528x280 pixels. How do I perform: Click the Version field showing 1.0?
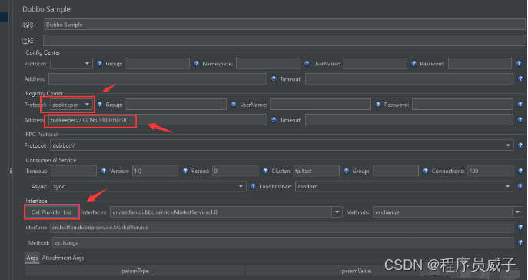(155, 172)
